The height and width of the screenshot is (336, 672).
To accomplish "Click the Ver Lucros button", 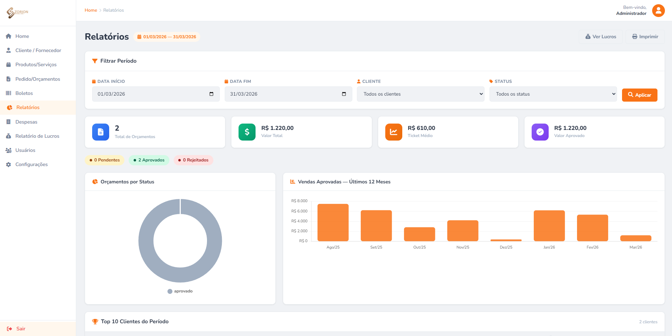I will [x=601, y=37].
